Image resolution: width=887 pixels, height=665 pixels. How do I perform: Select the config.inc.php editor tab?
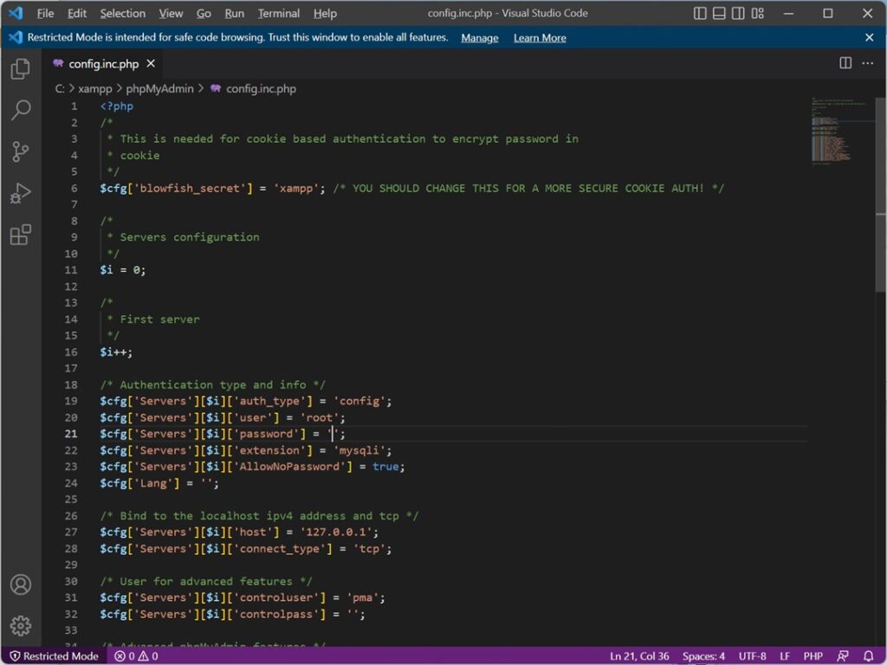click(102, 63)
